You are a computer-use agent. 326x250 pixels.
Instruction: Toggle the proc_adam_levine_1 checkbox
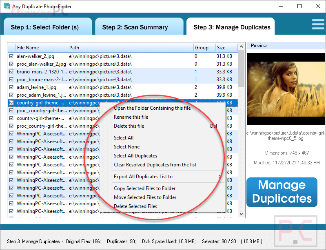(11, 95)
